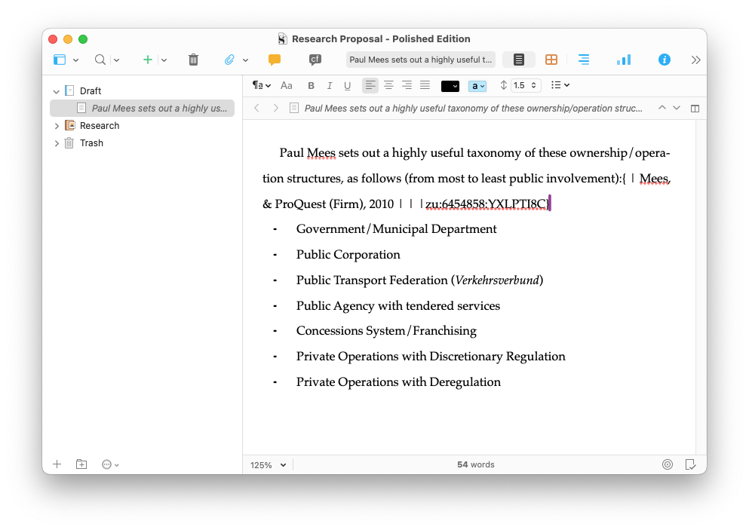Viewport: 749px width, 530px height.
Task: Toggle include in compile footer icon
Action: click(690, 464)
